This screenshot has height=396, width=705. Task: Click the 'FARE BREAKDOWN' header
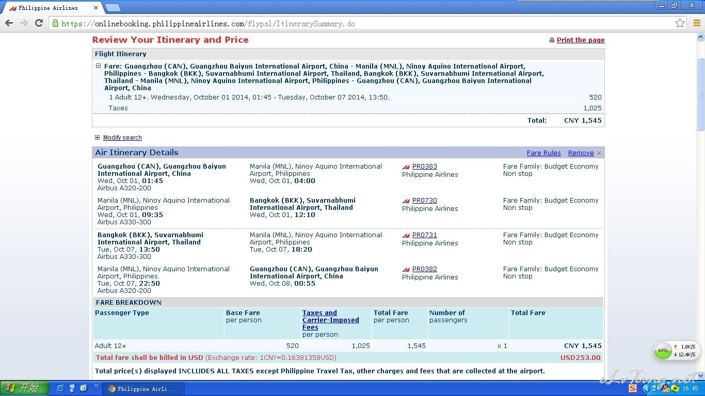click(x=129, y=303)
